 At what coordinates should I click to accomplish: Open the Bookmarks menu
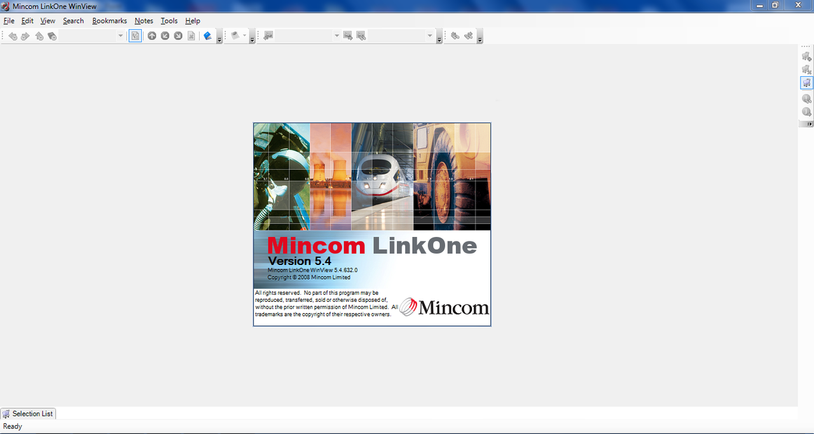pos(109,21)
